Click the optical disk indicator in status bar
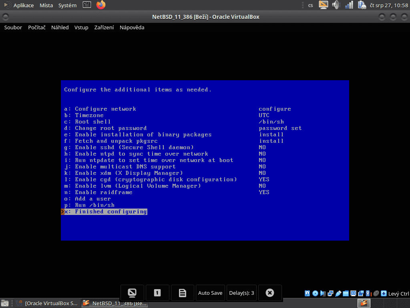The image size is (410, 308). [316, 293]
